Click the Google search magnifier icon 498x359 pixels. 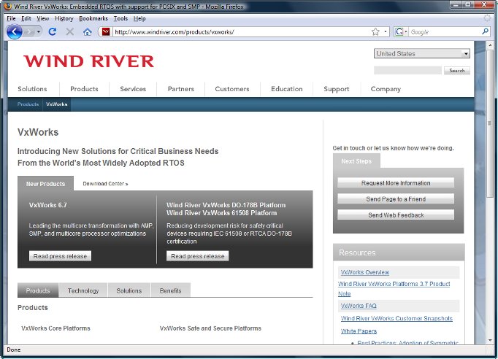pyautogui.click(x=485, y=32)
